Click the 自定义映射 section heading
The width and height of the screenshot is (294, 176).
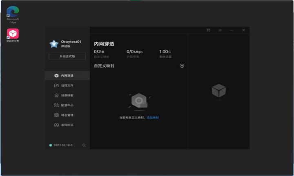tap(104, 66)
